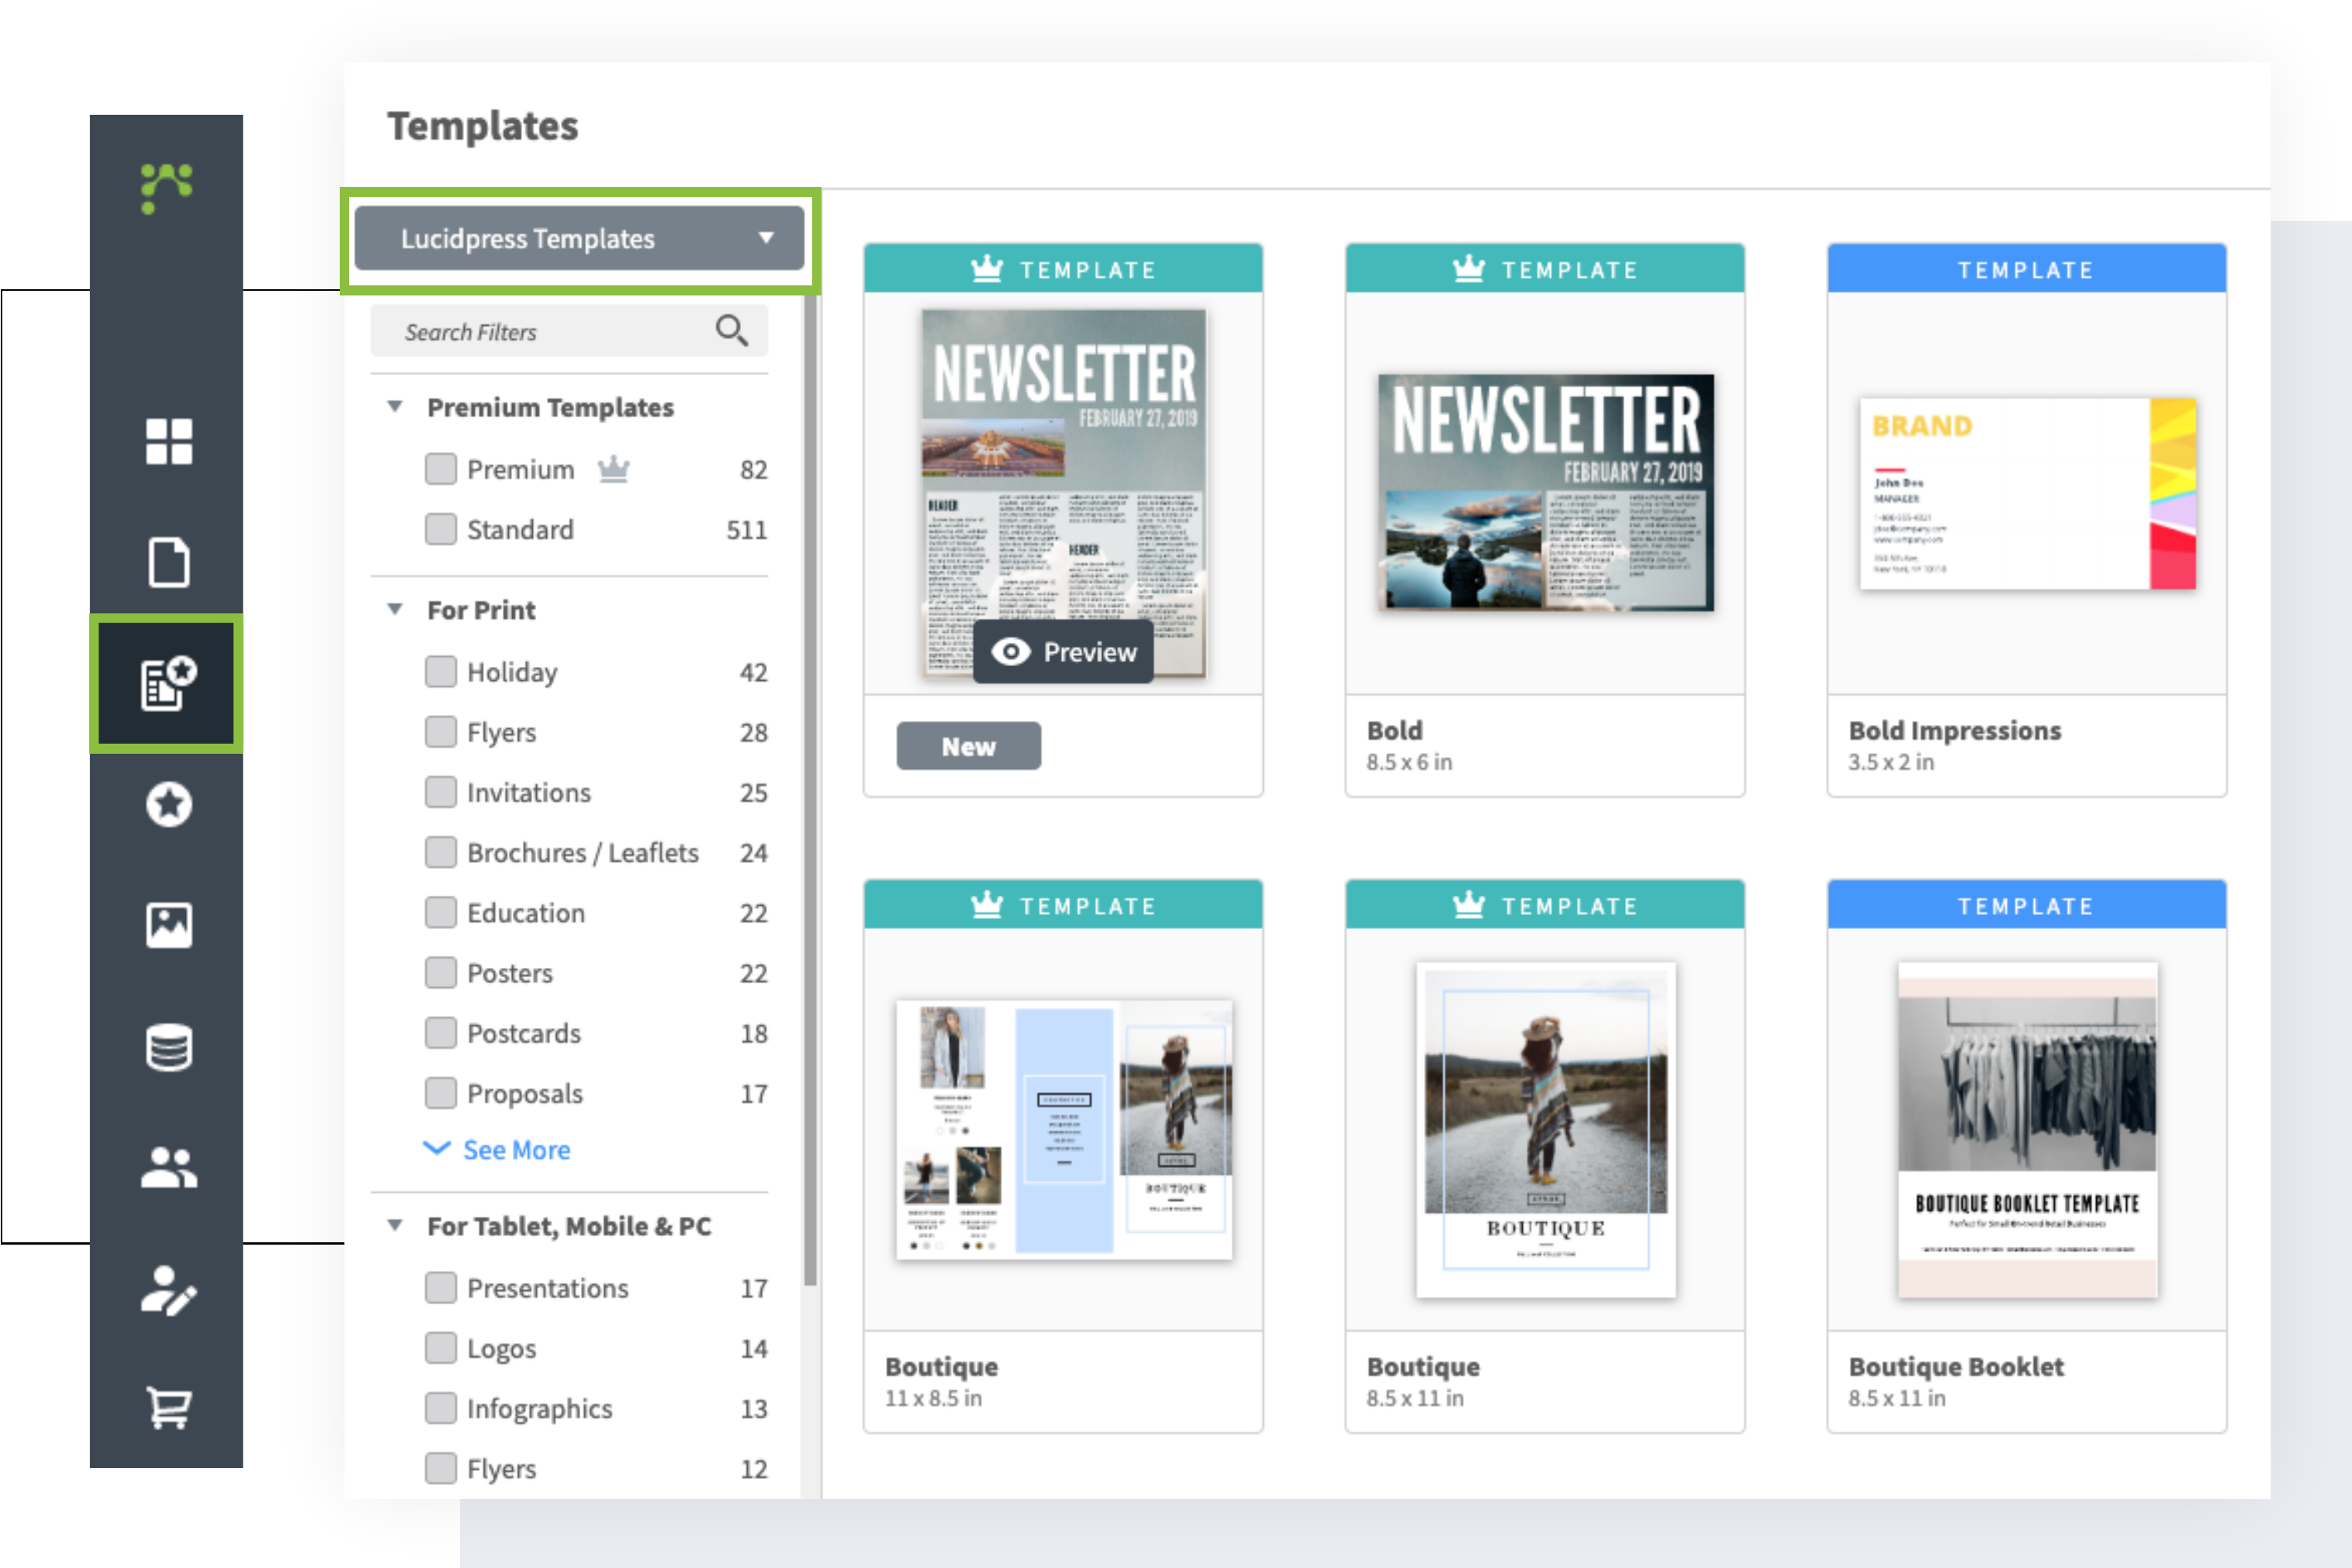
Task: Check the Premium templates checkbox
Action: point(440,469)
